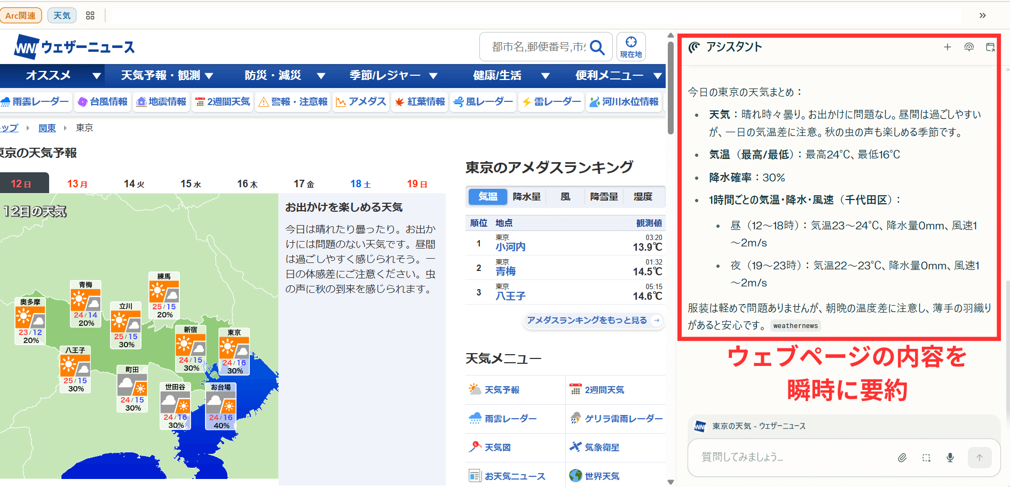The image size is (1010, 487).
Task: Click the screenshot selection icon in chat box
Action: [926, 458]
